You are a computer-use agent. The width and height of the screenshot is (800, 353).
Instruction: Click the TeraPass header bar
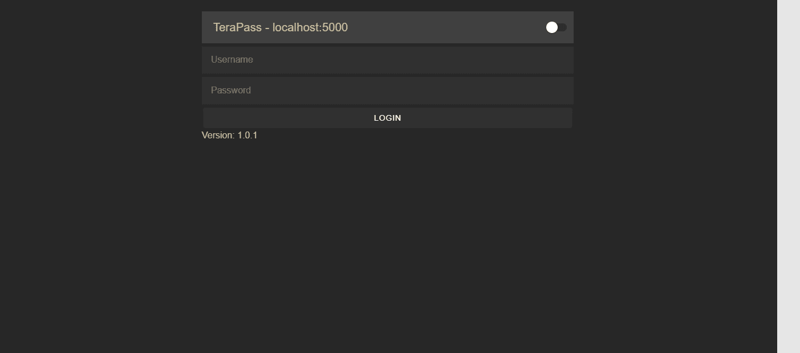[388, 27]
